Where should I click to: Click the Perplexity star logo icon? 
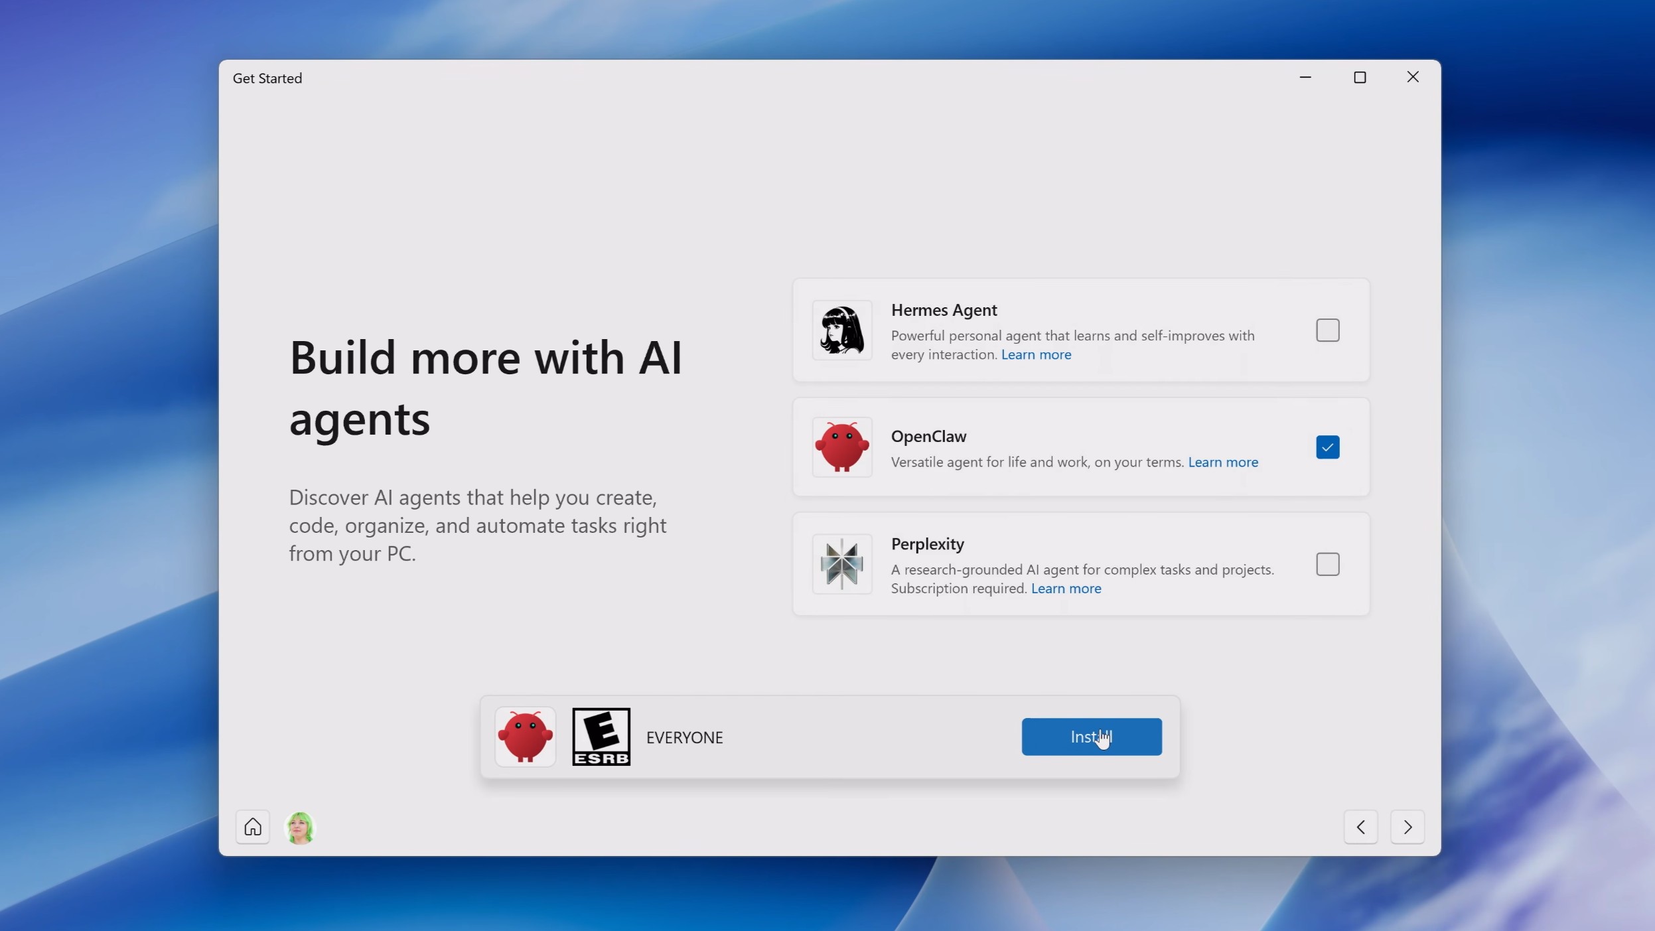[842, 564]
